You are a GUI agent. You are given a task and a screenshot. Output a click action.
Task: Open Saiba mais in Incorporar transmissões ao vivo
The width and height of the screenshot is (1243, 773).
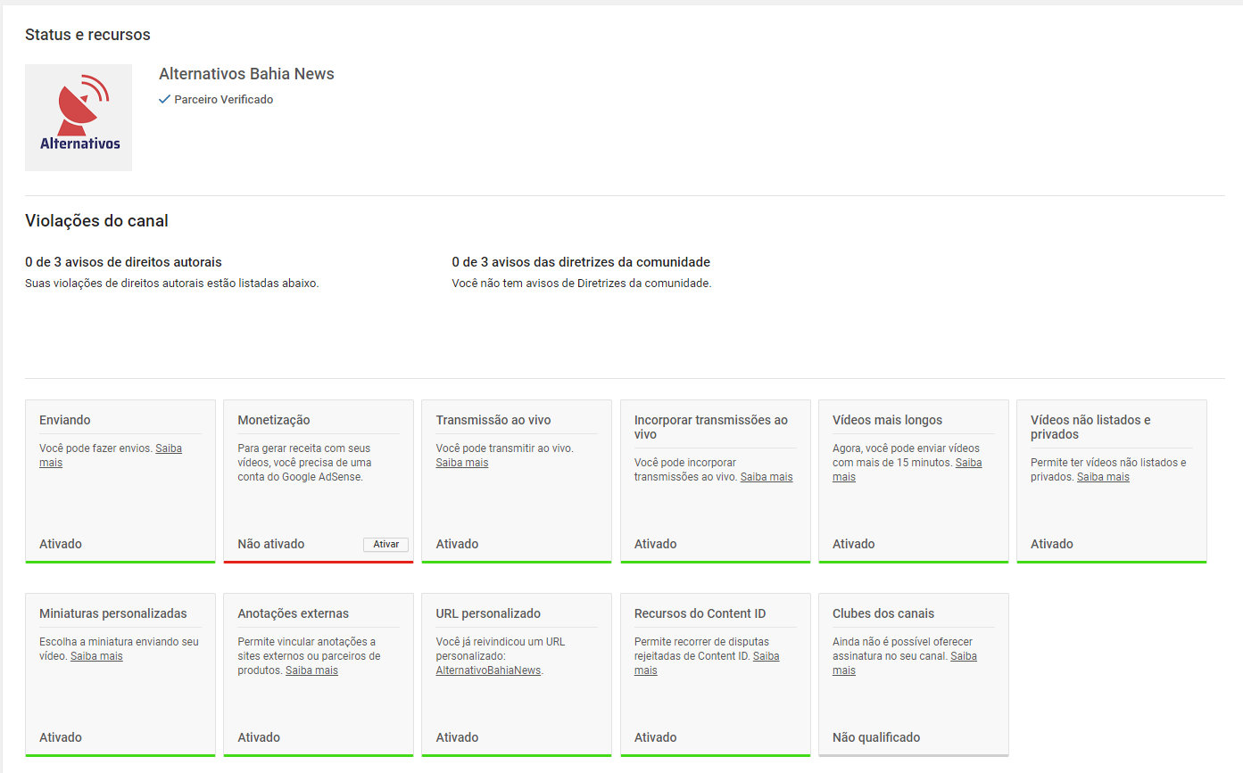pyautogui.click(x=767, y=477)
